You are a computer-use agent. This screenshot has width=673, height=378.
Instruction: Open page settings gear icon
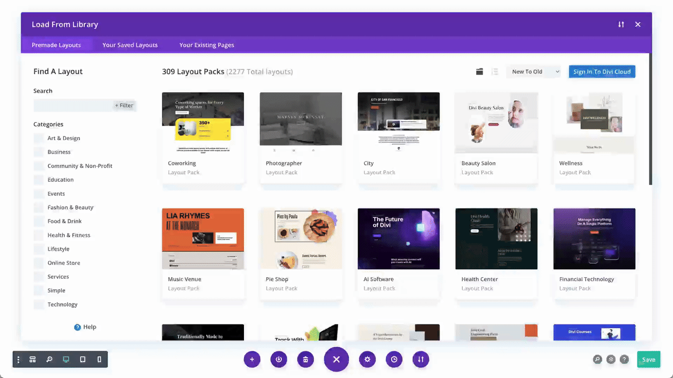point(368,360)
